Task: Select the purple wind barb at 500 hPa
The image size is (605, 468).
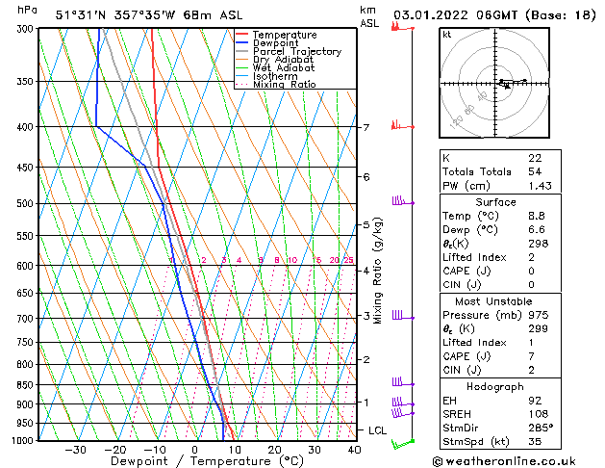Action: click(x=399, y=201)
